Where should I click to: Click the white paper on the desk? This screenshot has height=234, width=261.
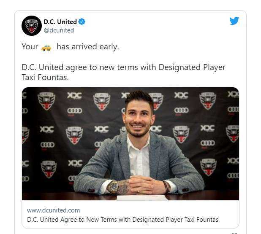(142, 197)
